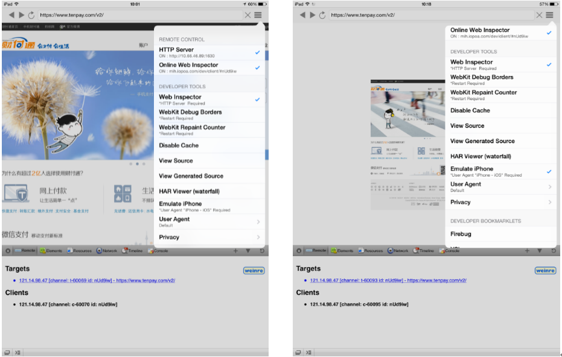This screenshot has width=562, height=357.
Task: Switch to Network tab in the right inspector
Action: pyautogui.click(x=398, y=250)
